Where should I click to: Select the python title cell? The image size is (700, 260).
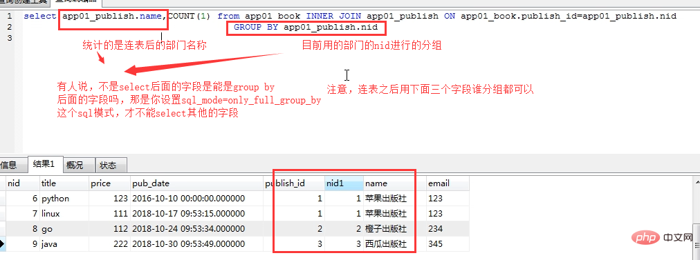click(x=64, y=199)
